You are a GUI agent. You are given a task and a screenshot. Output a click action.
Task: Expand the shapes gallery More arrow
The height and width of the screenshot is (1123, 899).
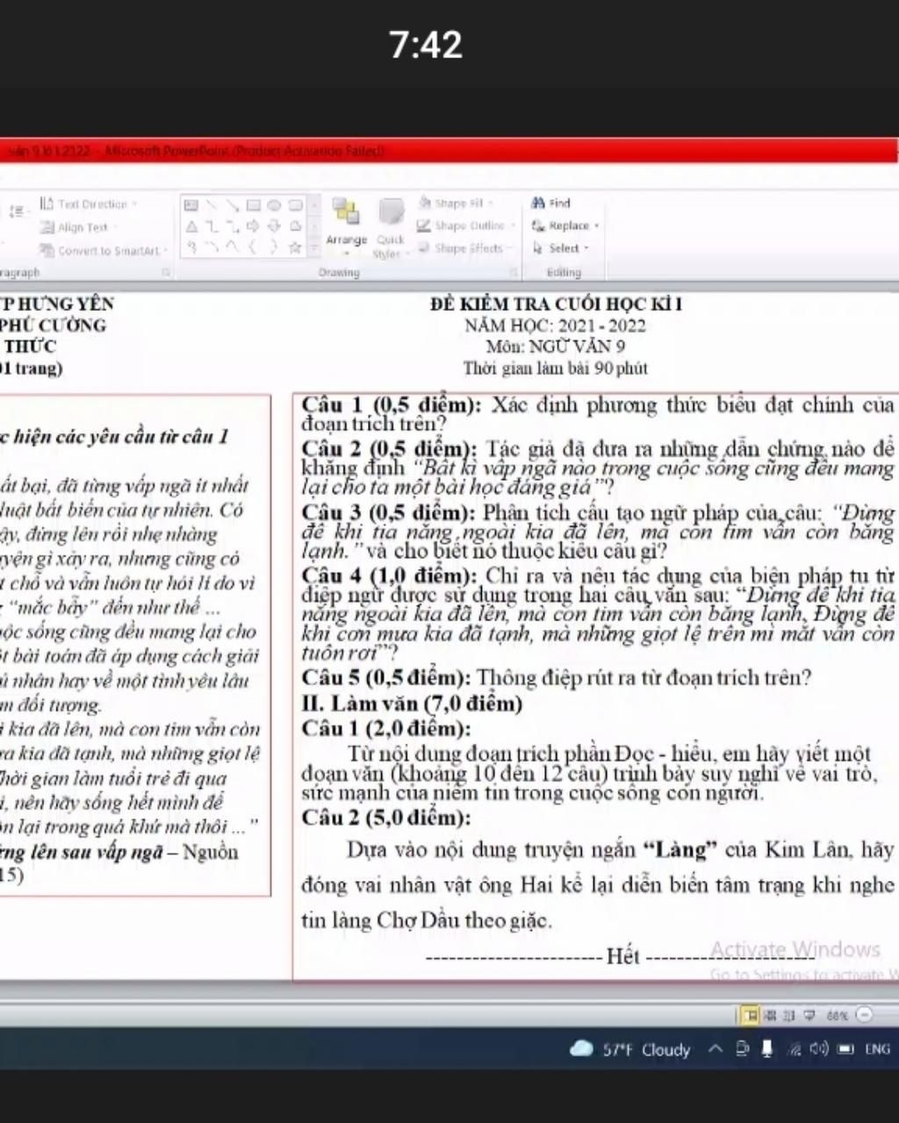coord(315,249)
